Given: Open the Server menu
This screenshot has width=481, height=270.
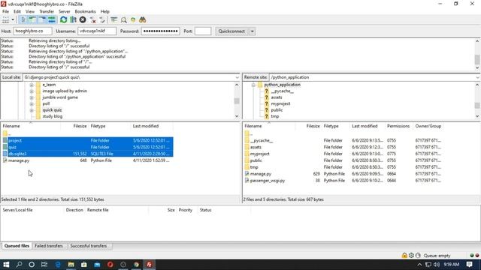Looking at the screenshot, I should point(65,11).
